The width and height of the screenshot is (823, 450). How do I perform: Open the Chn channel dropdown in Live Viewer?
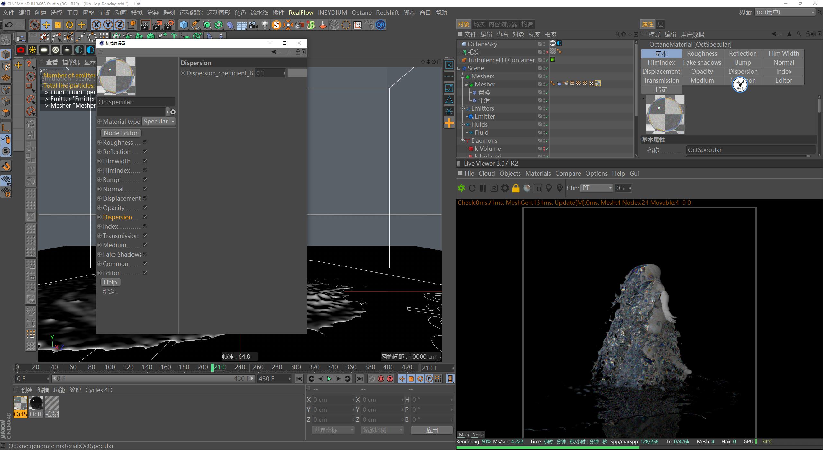coord(596,188)
